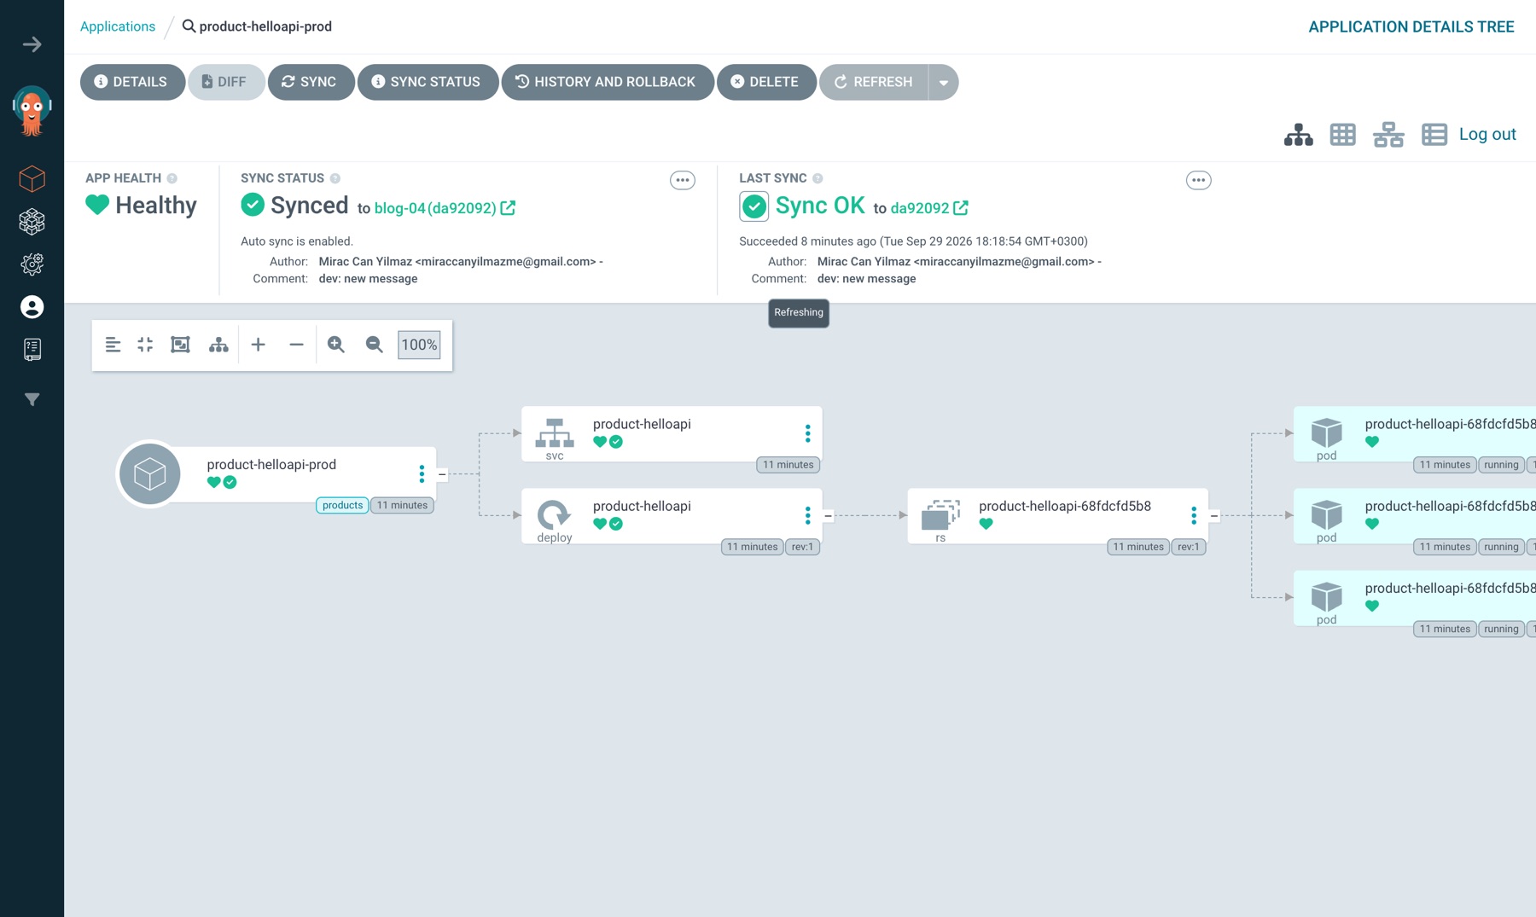The width and height of the screenshot is (1536, 917).
Task: Click the compress arrows icon in graph toolbar
Action: (x=145, y=345)
